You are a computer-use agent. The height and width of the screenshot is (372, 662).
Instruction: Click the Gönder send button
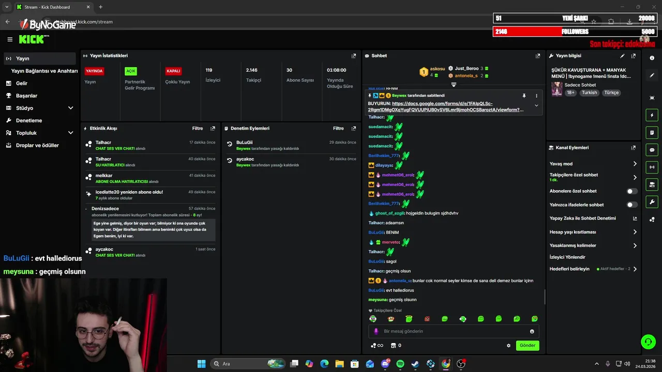click(528, 346)
